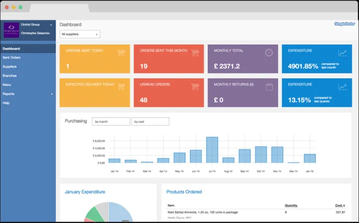Open the Suppliers sidebar item

9,67
